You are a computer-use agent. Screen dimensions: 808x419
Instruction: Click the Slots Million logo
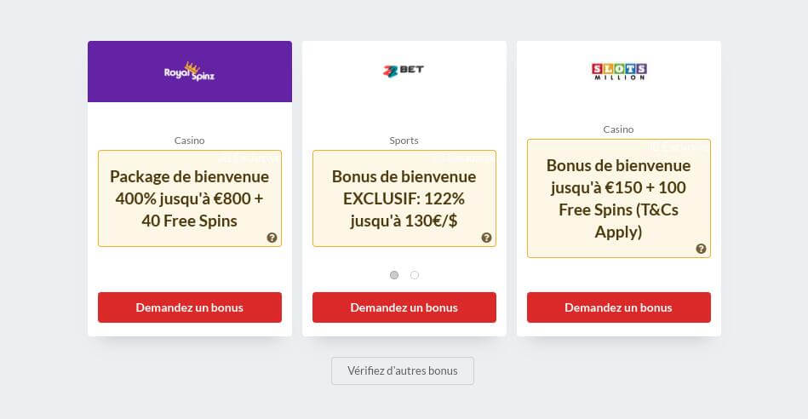(x=619, y=72)
